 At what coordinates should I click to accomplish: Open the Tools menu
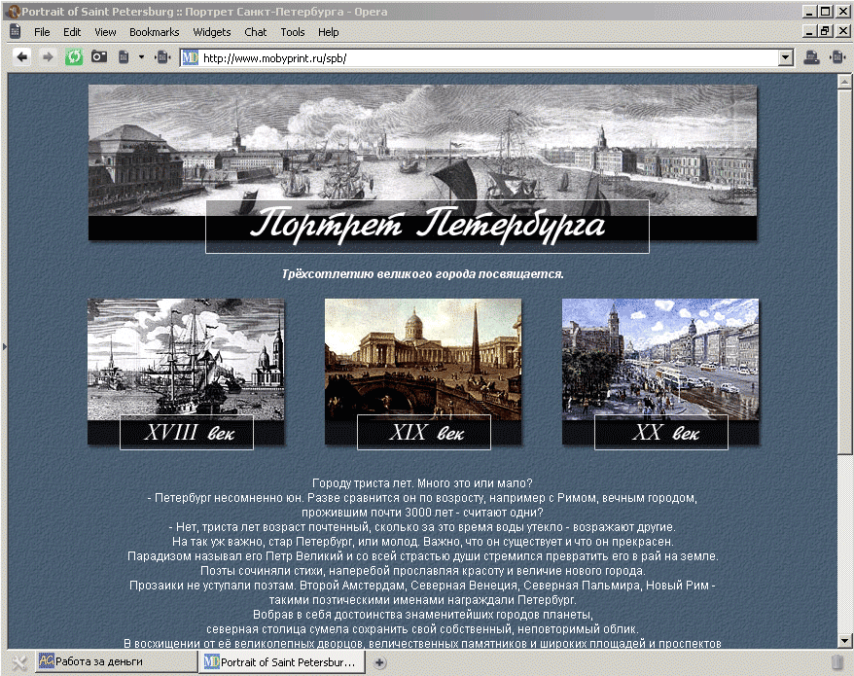click(x=293, y=32)
